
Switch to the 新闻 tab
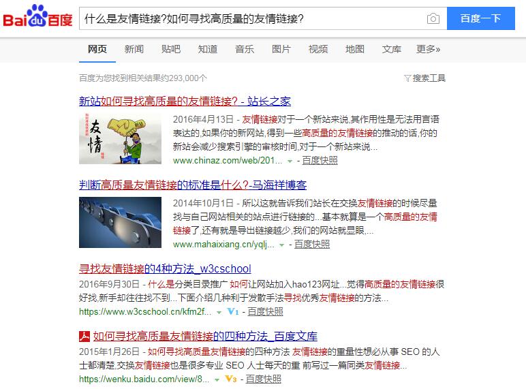[134, 49]
